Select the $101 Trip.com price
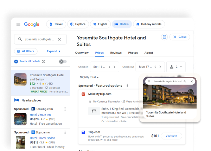Screen dimensions: 211x151 click(155, 136)
